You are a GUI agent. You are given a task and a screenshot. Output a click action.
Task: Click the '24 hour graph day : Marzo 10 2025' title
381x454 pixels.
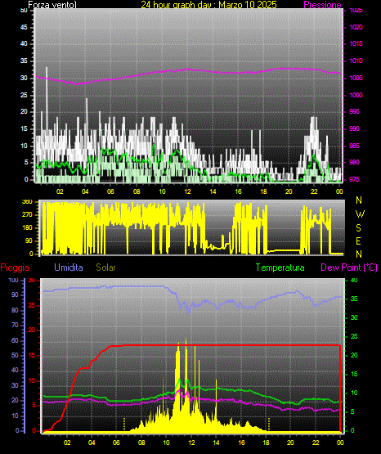click(x=208, y=5)
